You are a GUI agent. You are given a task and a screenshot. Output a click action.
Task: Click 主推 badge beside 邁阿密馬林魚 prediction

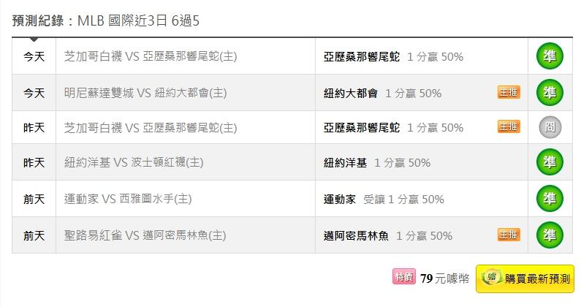[509, 235]
